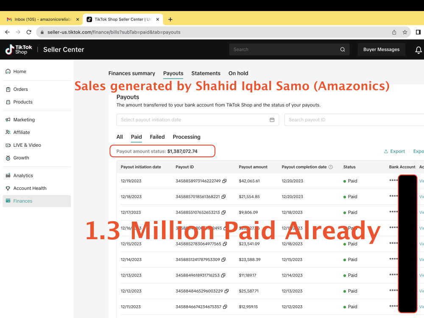The height and width of the screenshot is (318, 424).
Task: Go back with the browser back arrow
Action: pyautogui.click(x=7, y=32)
